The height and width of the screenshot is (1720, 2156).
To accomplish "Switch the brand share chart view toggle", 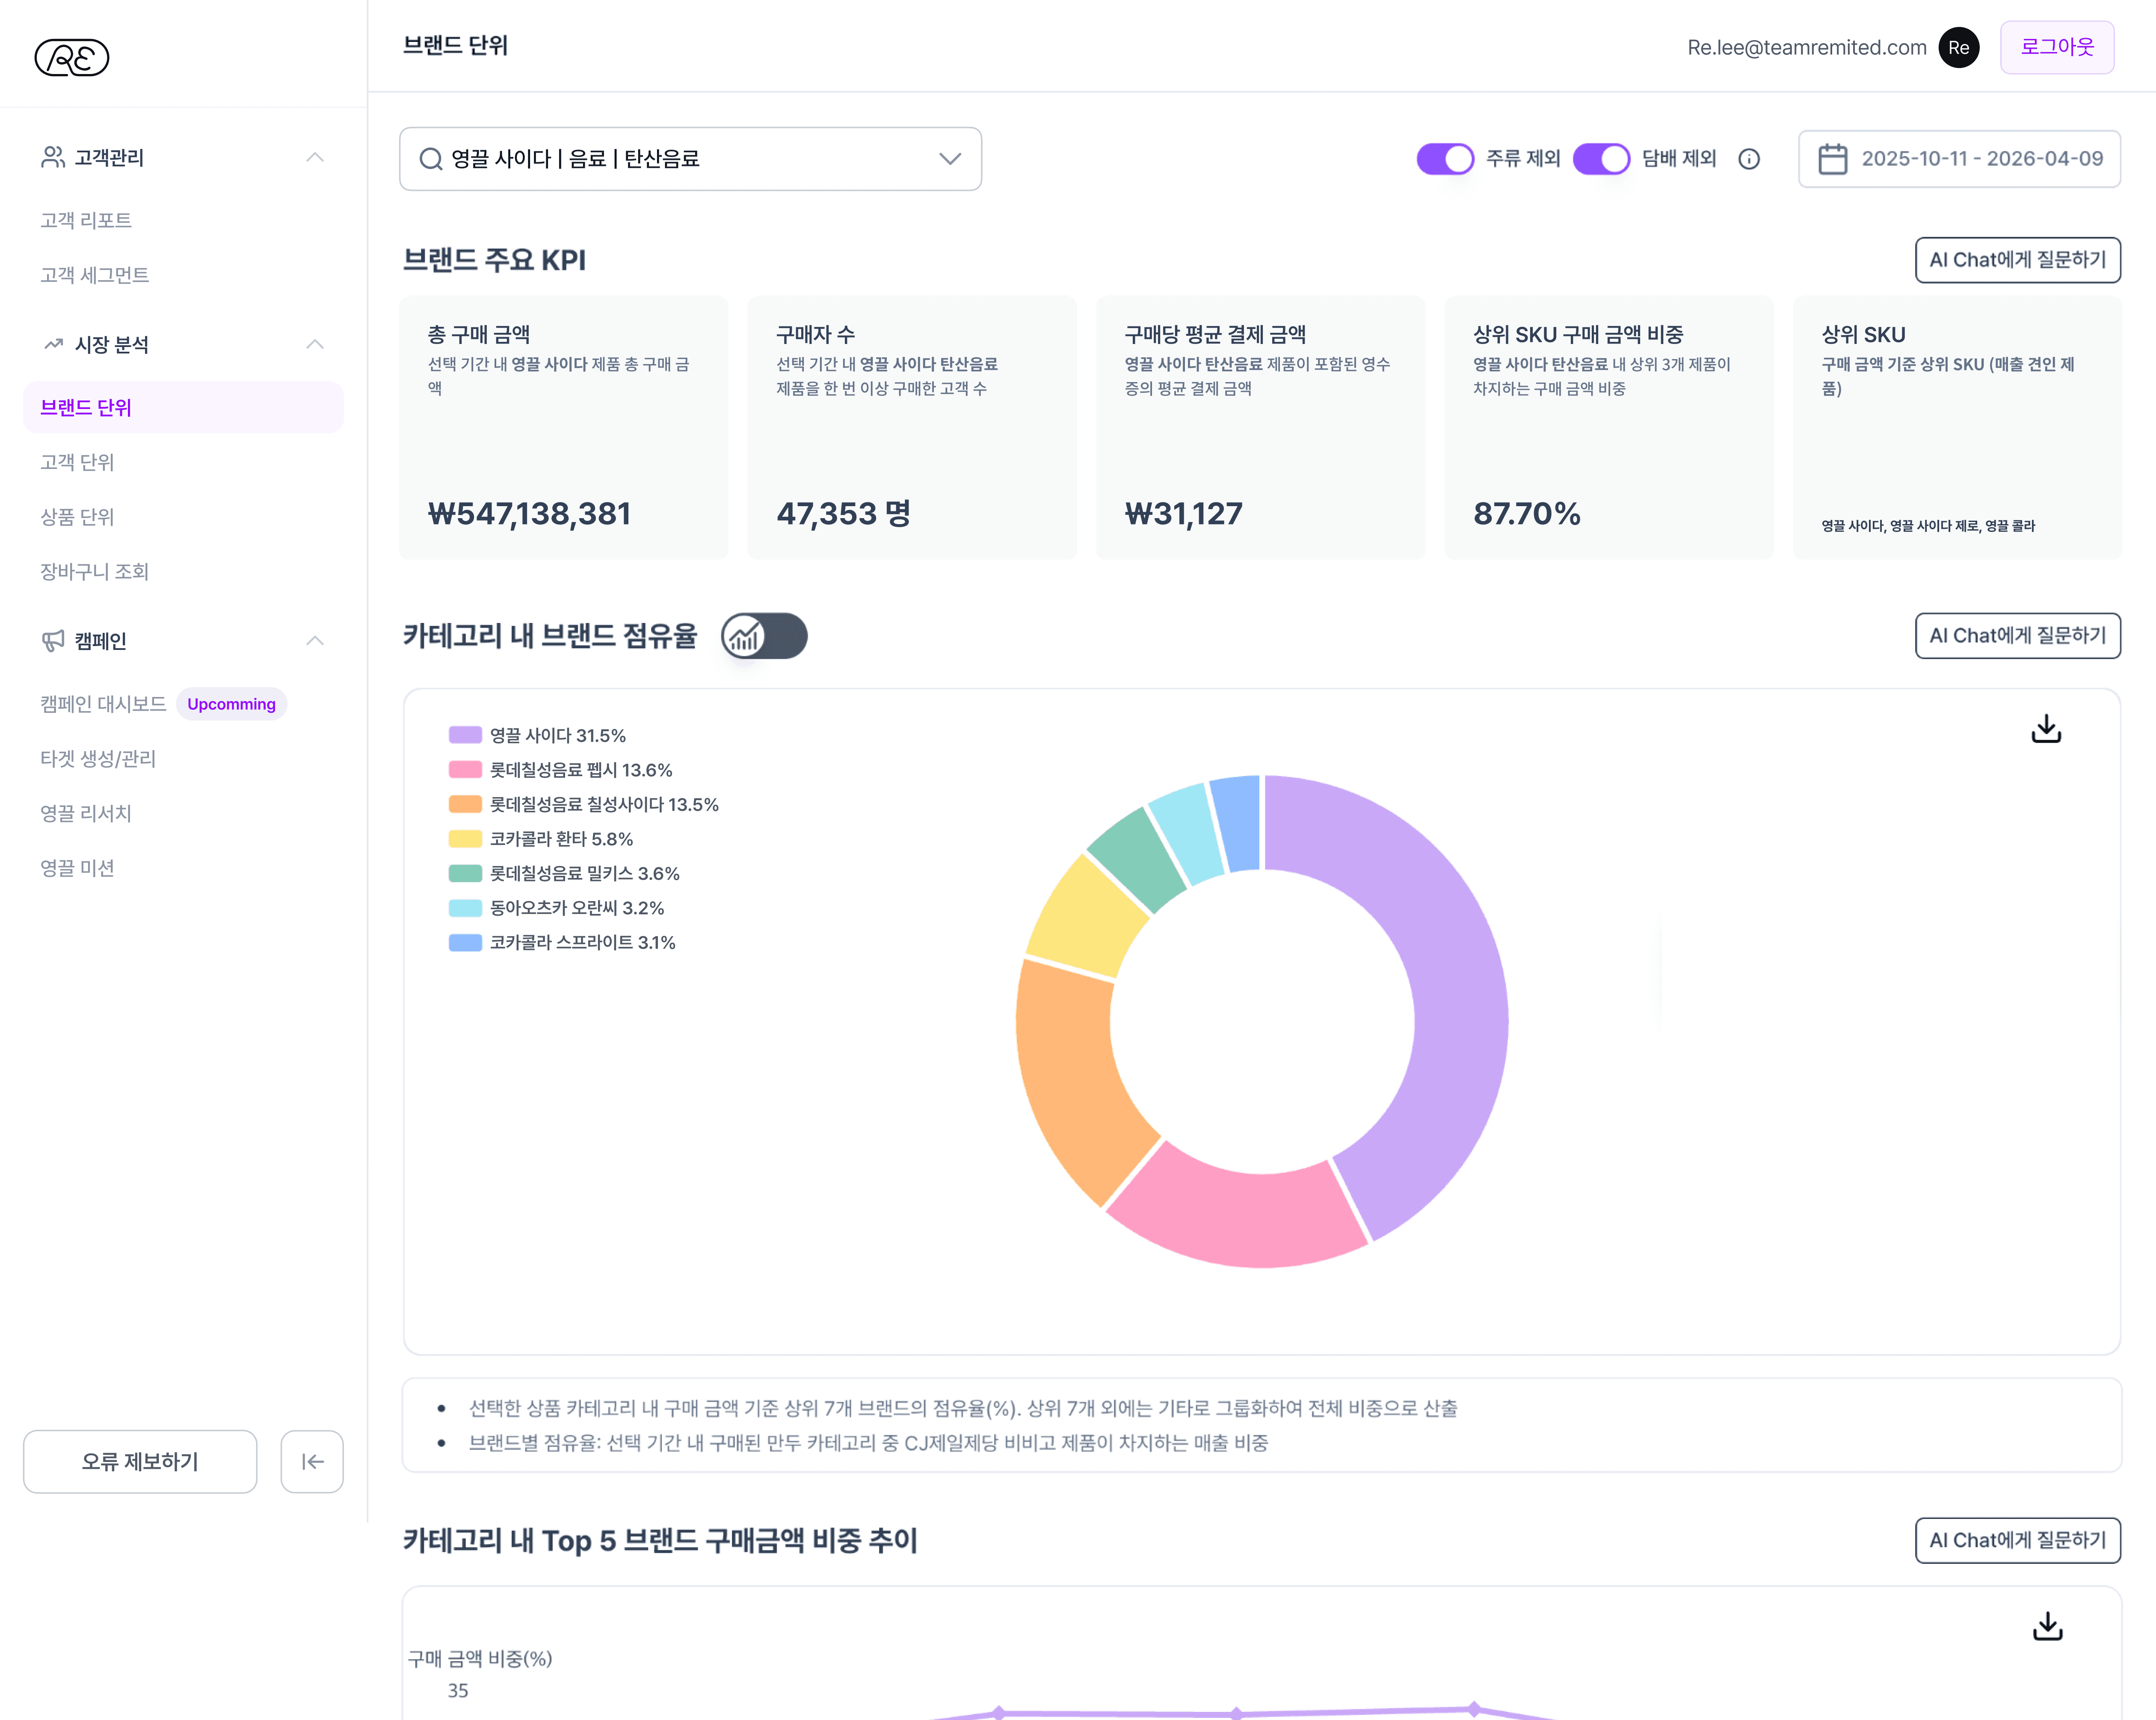I will (764, 636).
